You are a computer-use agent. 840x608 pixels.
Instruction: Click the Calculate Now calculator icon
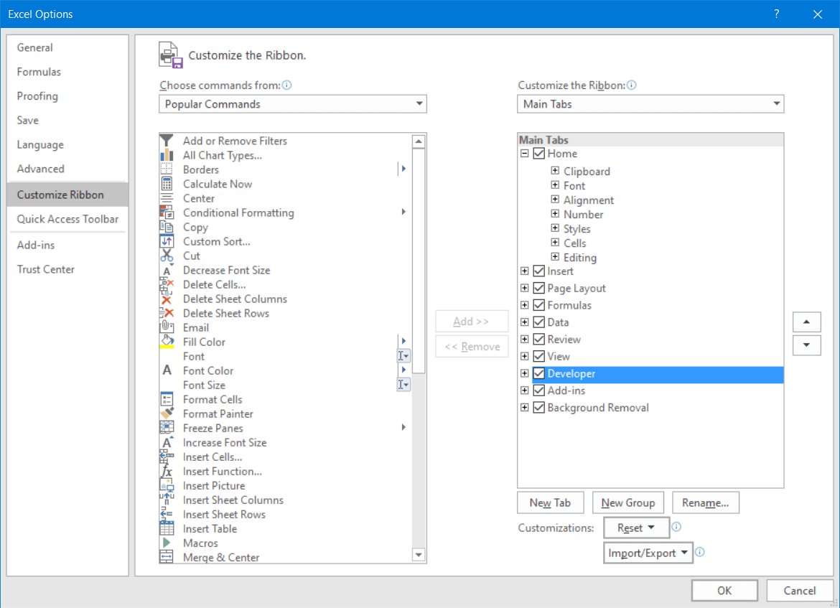click(x=167, y=184)
